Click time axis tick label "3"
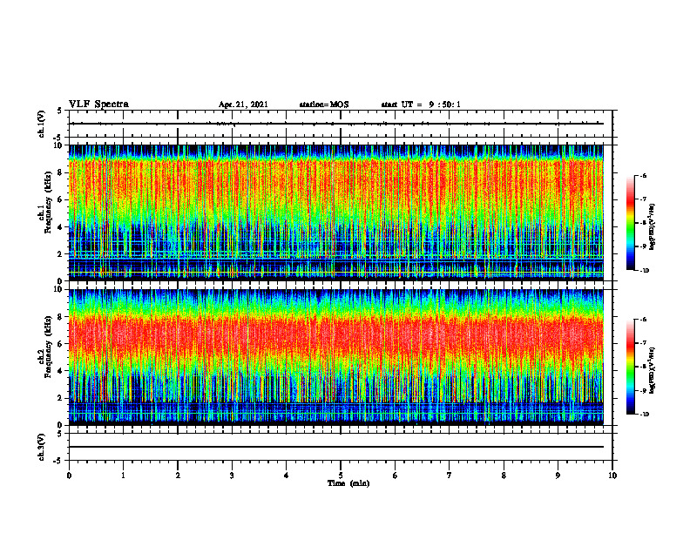The image size is (690, 533). point(232,476)
